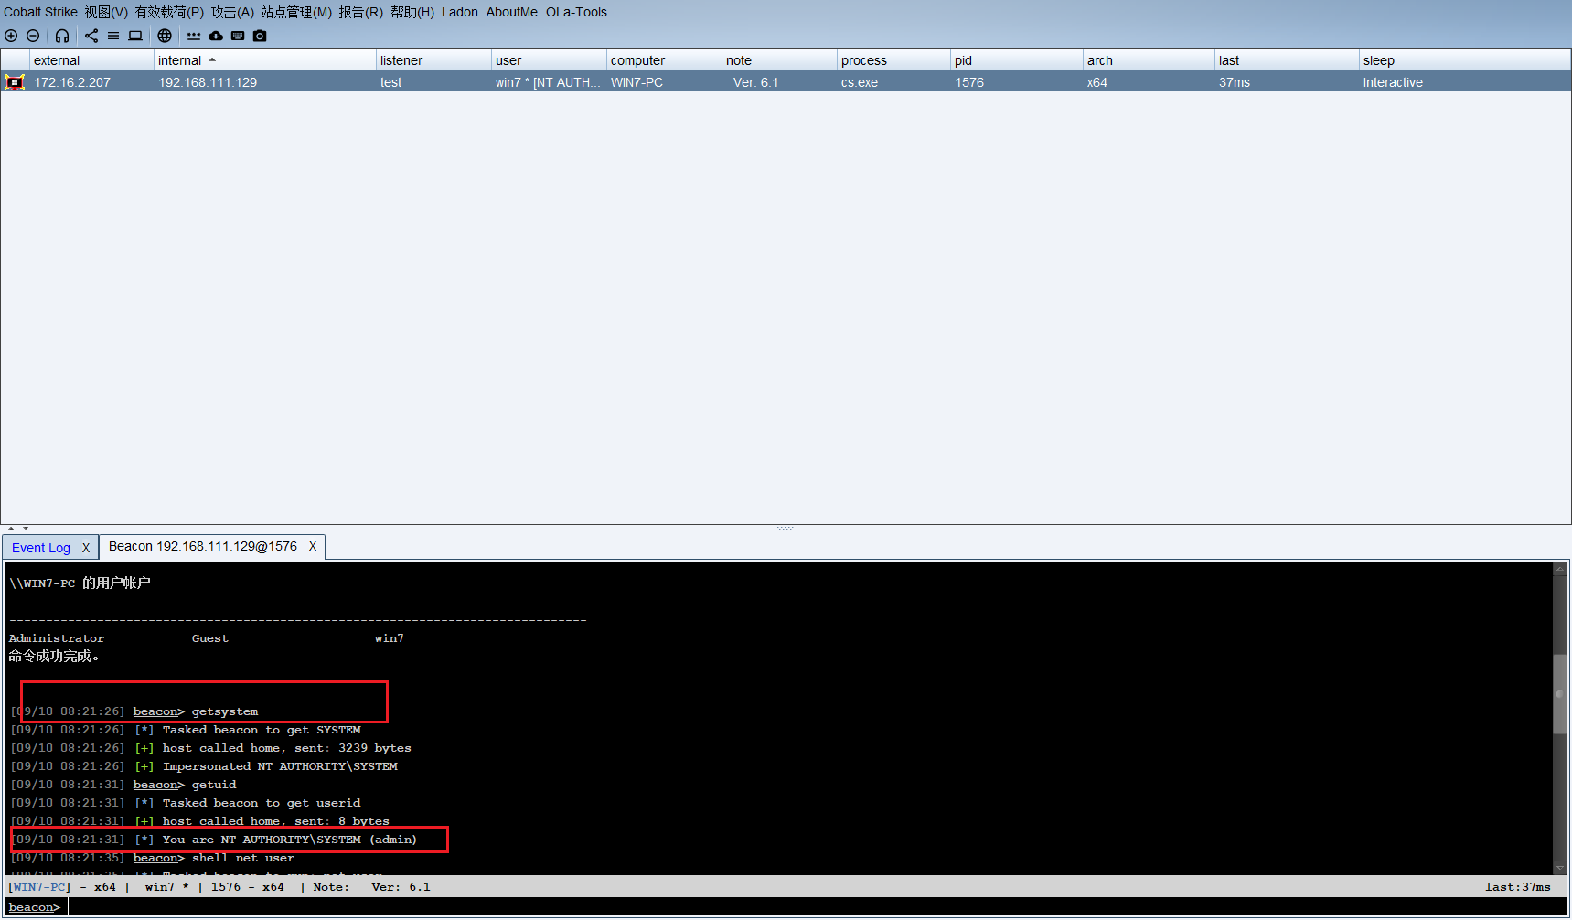This screenshot has height=920, width=1572.
Task: Switch to the Event Log tab
Action: 41,548
